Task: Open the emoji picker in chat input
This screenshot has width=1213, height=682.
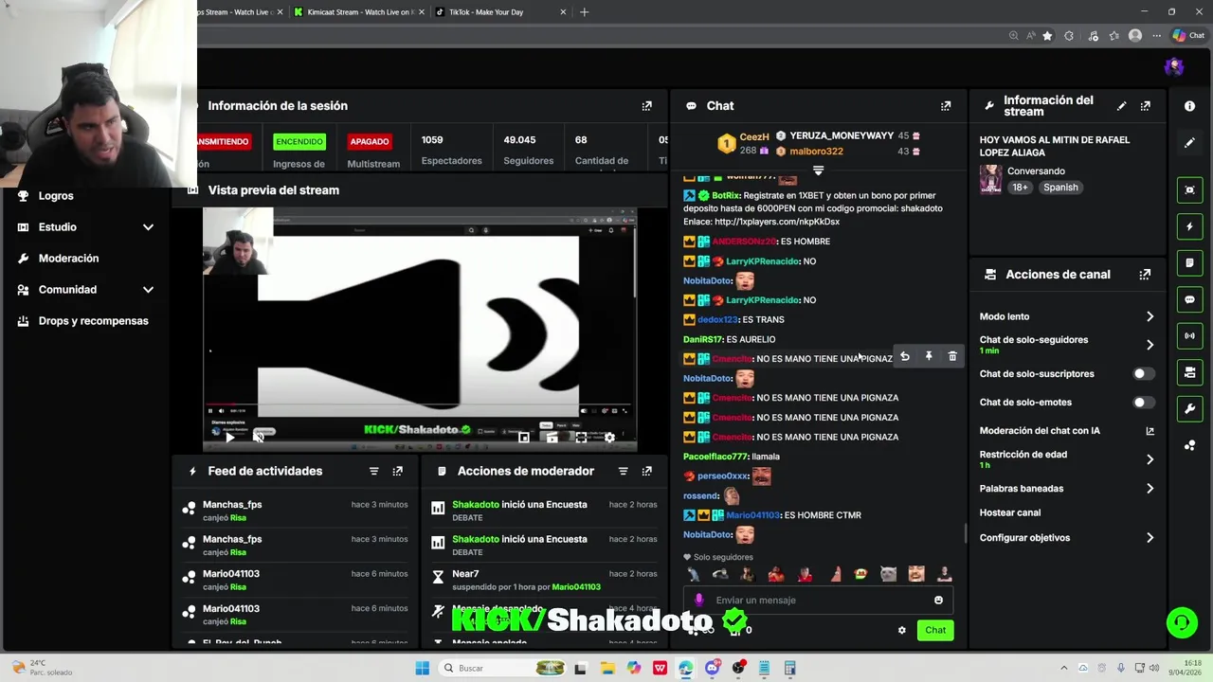Action: pos(938,600)
